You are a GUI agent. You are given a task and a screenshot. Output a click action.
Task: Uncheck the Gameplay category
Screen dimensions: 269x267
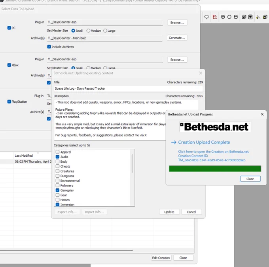(57, 190)
